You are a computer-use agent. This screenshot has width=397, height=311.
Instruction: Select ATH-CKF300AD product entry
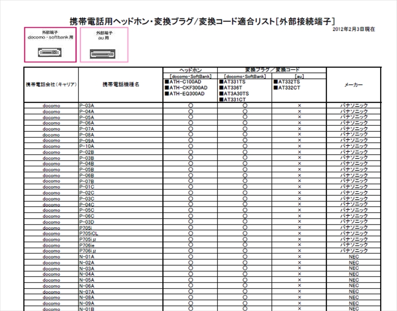(x=186, y=88)
